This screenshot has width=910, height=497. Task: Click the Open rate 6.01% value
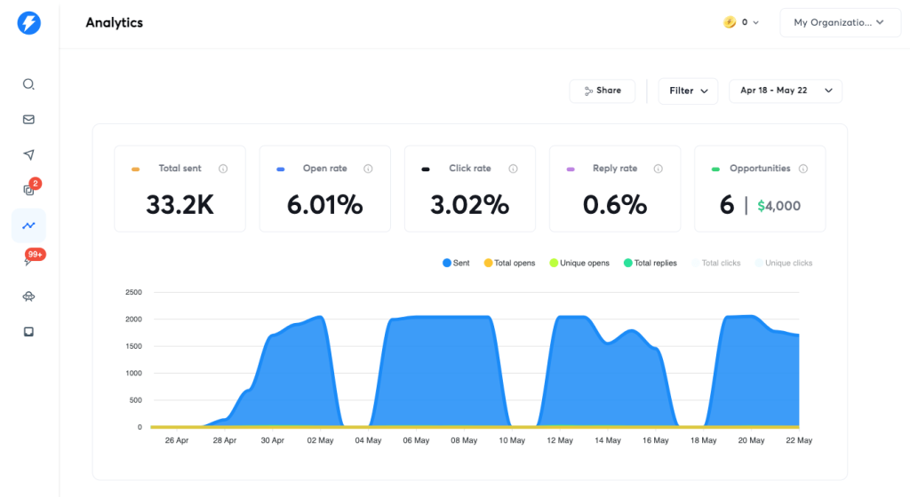click(x=325, y=204)
